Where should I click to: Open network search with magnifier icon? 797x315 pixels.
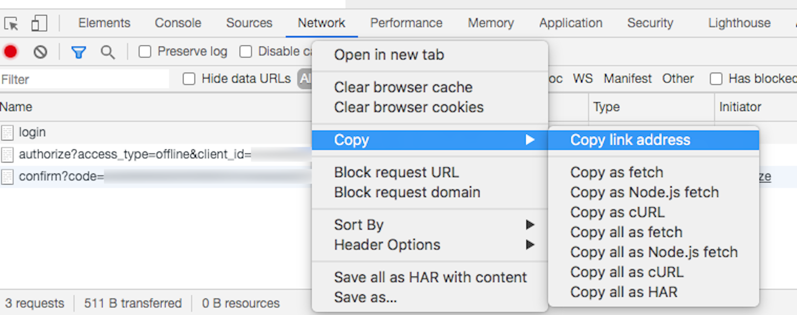click(x=108, y=52)
